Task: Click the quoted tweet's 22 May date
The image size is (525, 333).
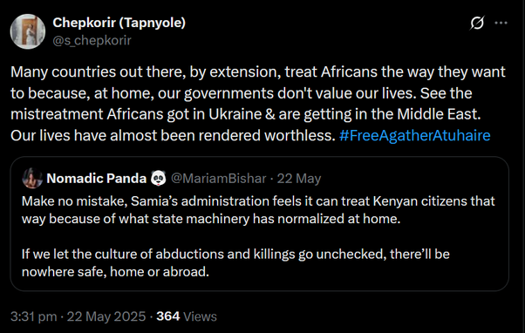Action: pyautogui.click(x=299, y=179)
